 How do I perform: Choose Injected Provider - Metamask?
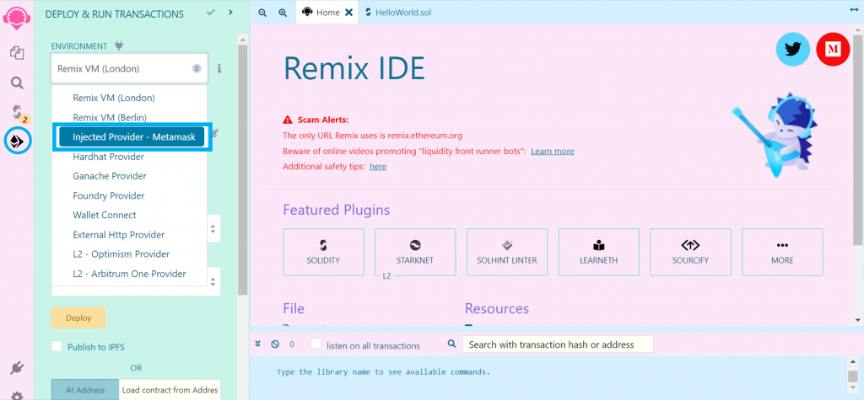(132, 137)
